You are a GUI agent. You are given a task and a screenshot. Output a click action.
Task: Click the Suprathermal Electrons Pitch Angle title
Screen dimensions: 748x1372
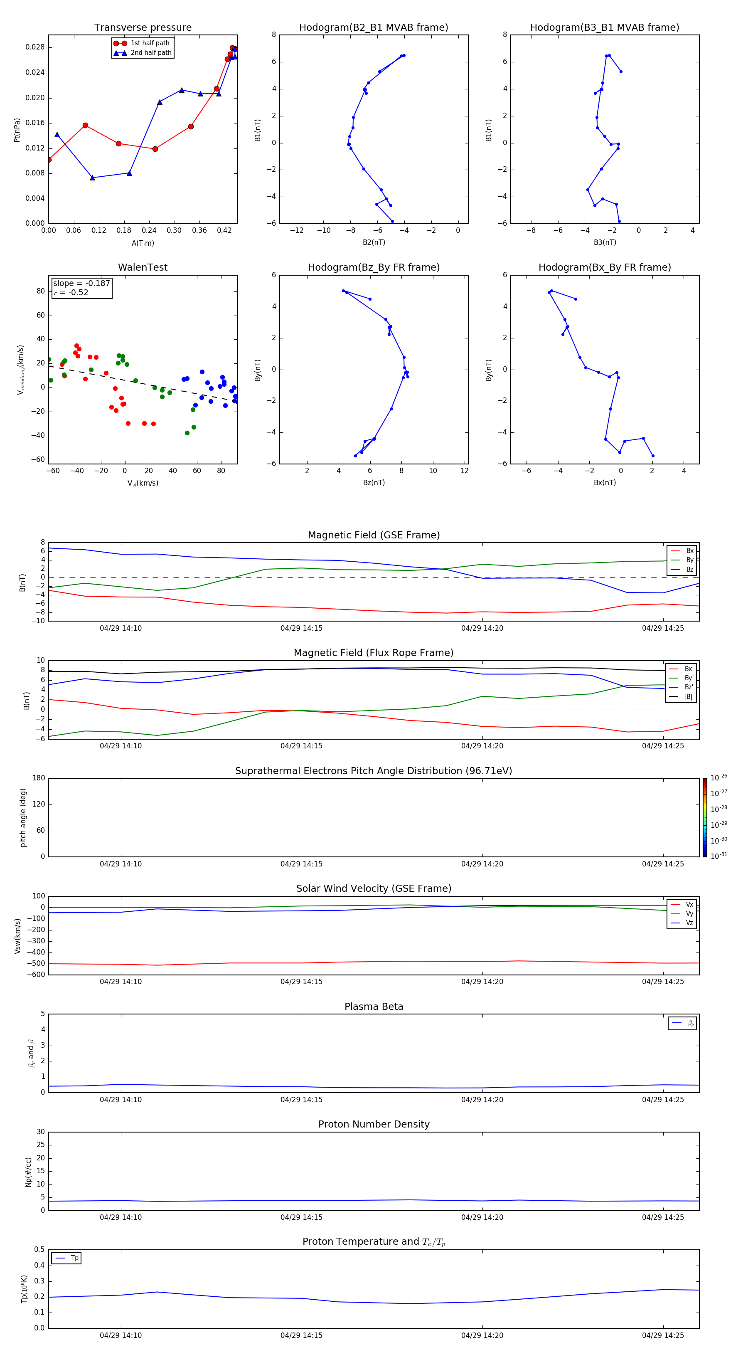(373, 771)
